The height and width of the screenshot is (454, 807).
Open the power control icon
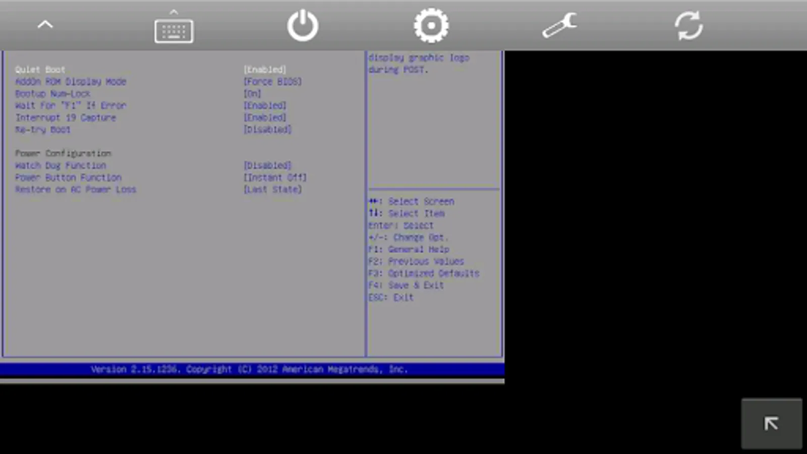[x=303, y=26]
